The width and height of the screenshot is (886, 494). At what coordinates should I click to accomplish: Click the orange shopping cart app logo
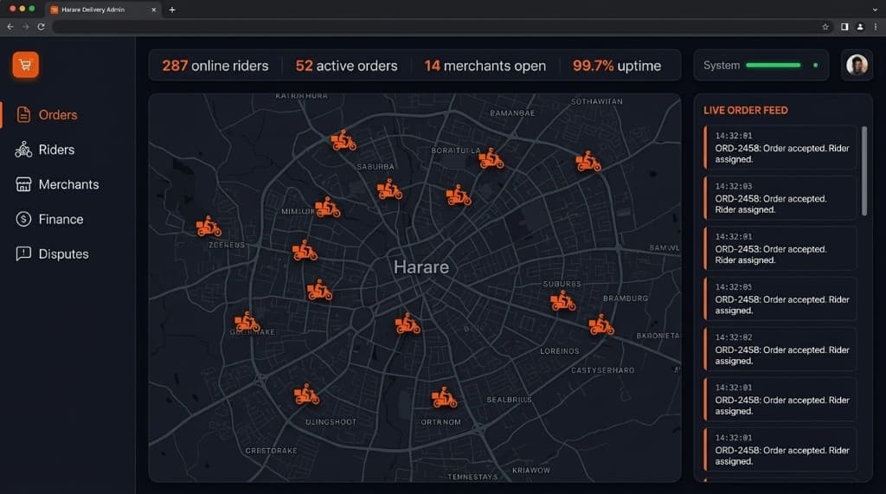pos(25,65)
